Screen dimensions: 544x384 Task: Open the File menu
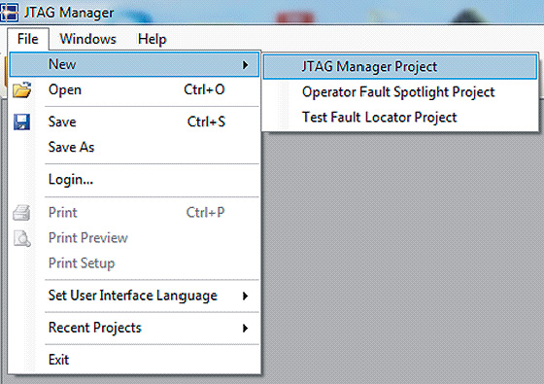[x=28, y=39]
